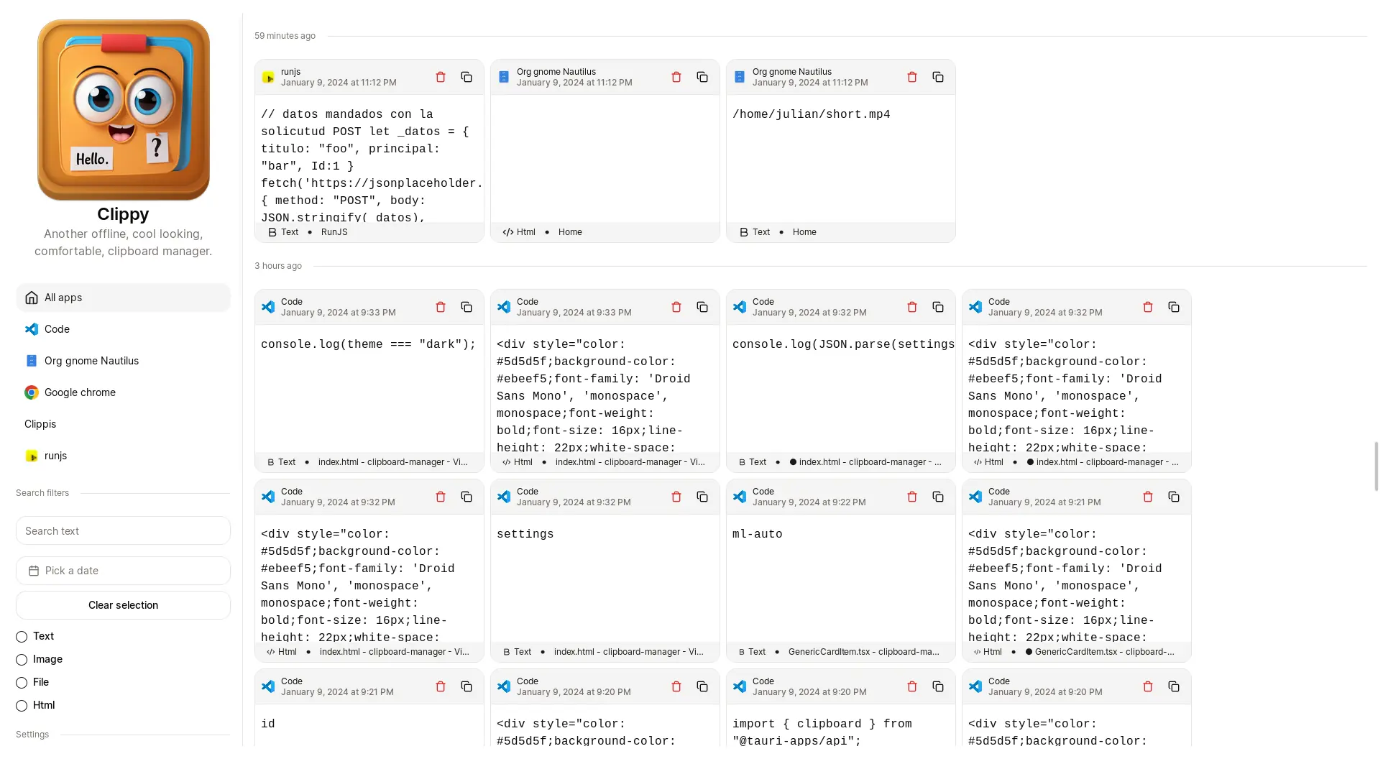
Task: Delete the 'id' clip from 9:21 PM
Action: coord(441,686)
